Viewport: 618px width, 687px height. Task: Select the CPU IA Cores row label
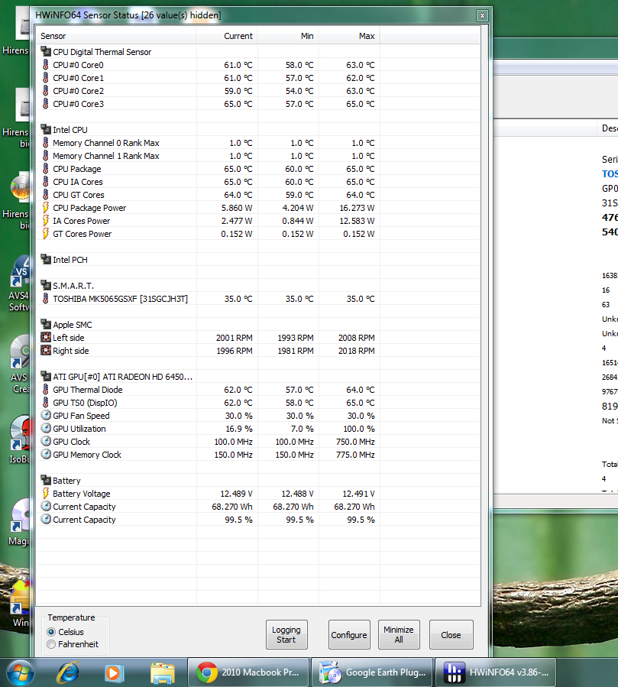[77, 182]
